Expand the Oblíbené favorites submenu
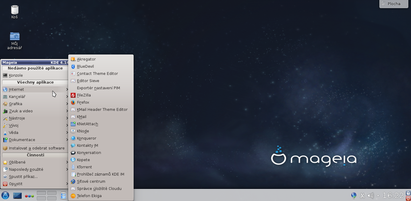Viewport: 411px width, 201px height. click(35, 162)
